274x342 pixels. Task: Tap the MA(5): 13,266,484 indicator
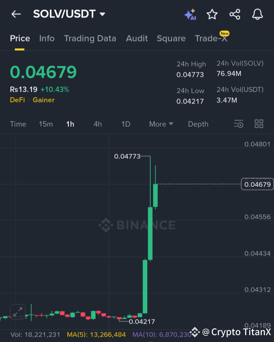(96, 335)
